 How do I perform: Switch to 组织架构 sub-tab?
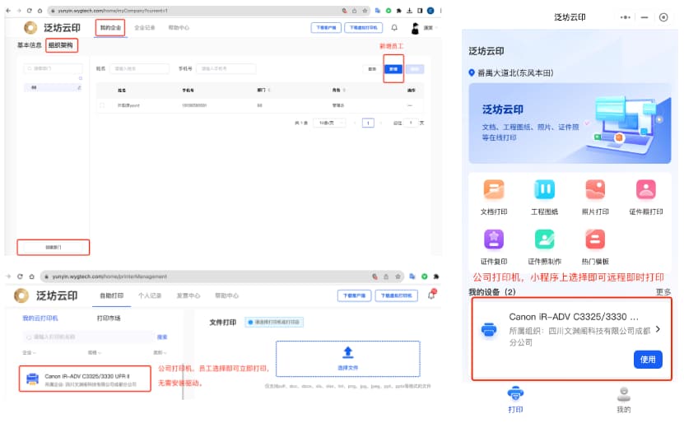61,45
